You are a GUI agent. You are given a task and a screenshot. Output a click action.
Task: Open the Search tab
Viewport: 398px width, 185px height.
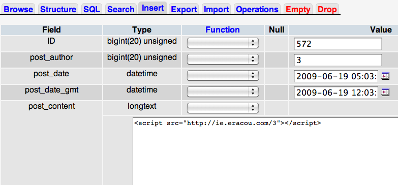[121, 9]
